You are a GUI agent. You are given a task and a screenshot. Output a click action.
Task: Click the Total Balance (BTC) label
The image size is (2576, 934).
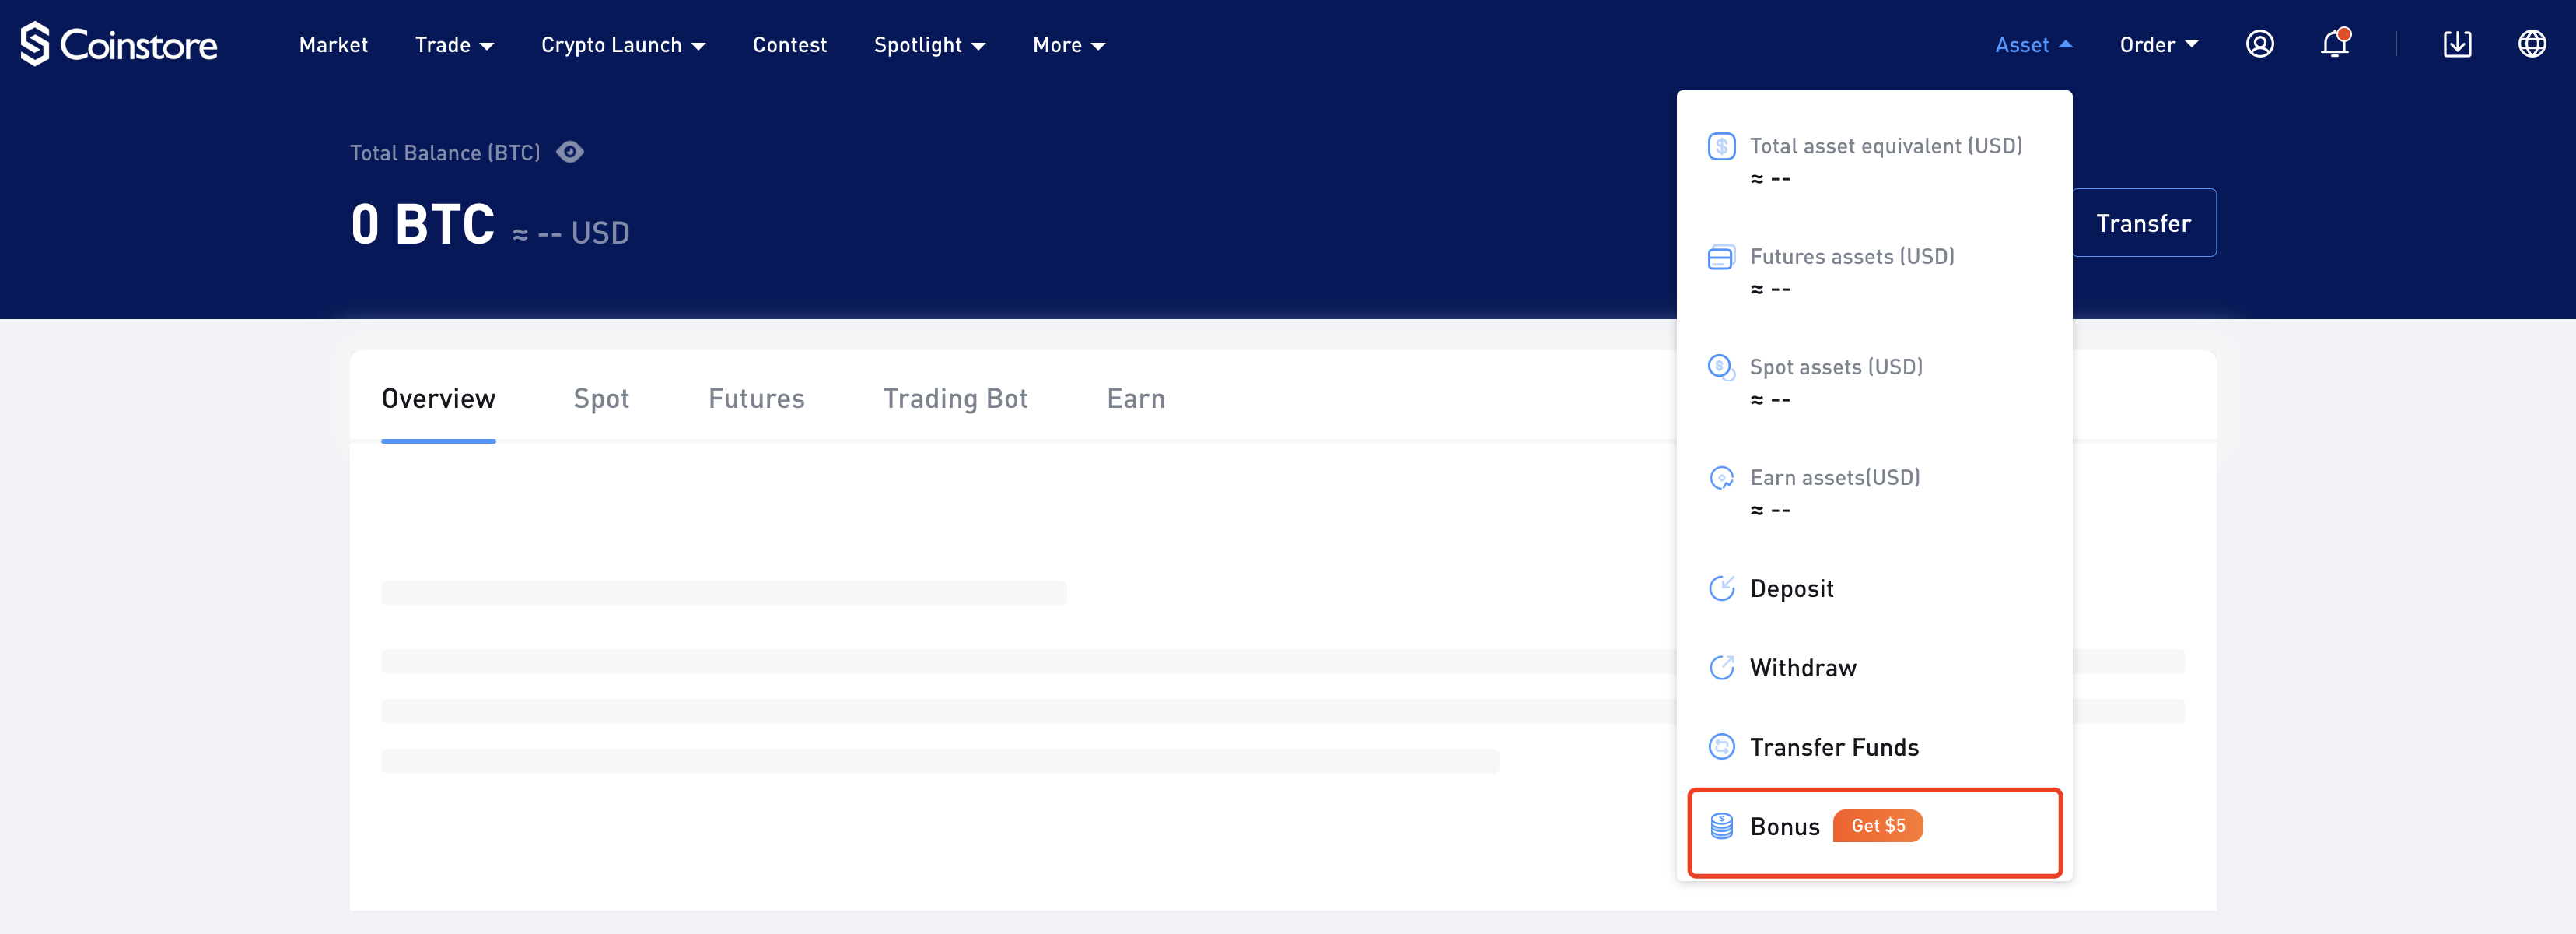tap(445, 153)
